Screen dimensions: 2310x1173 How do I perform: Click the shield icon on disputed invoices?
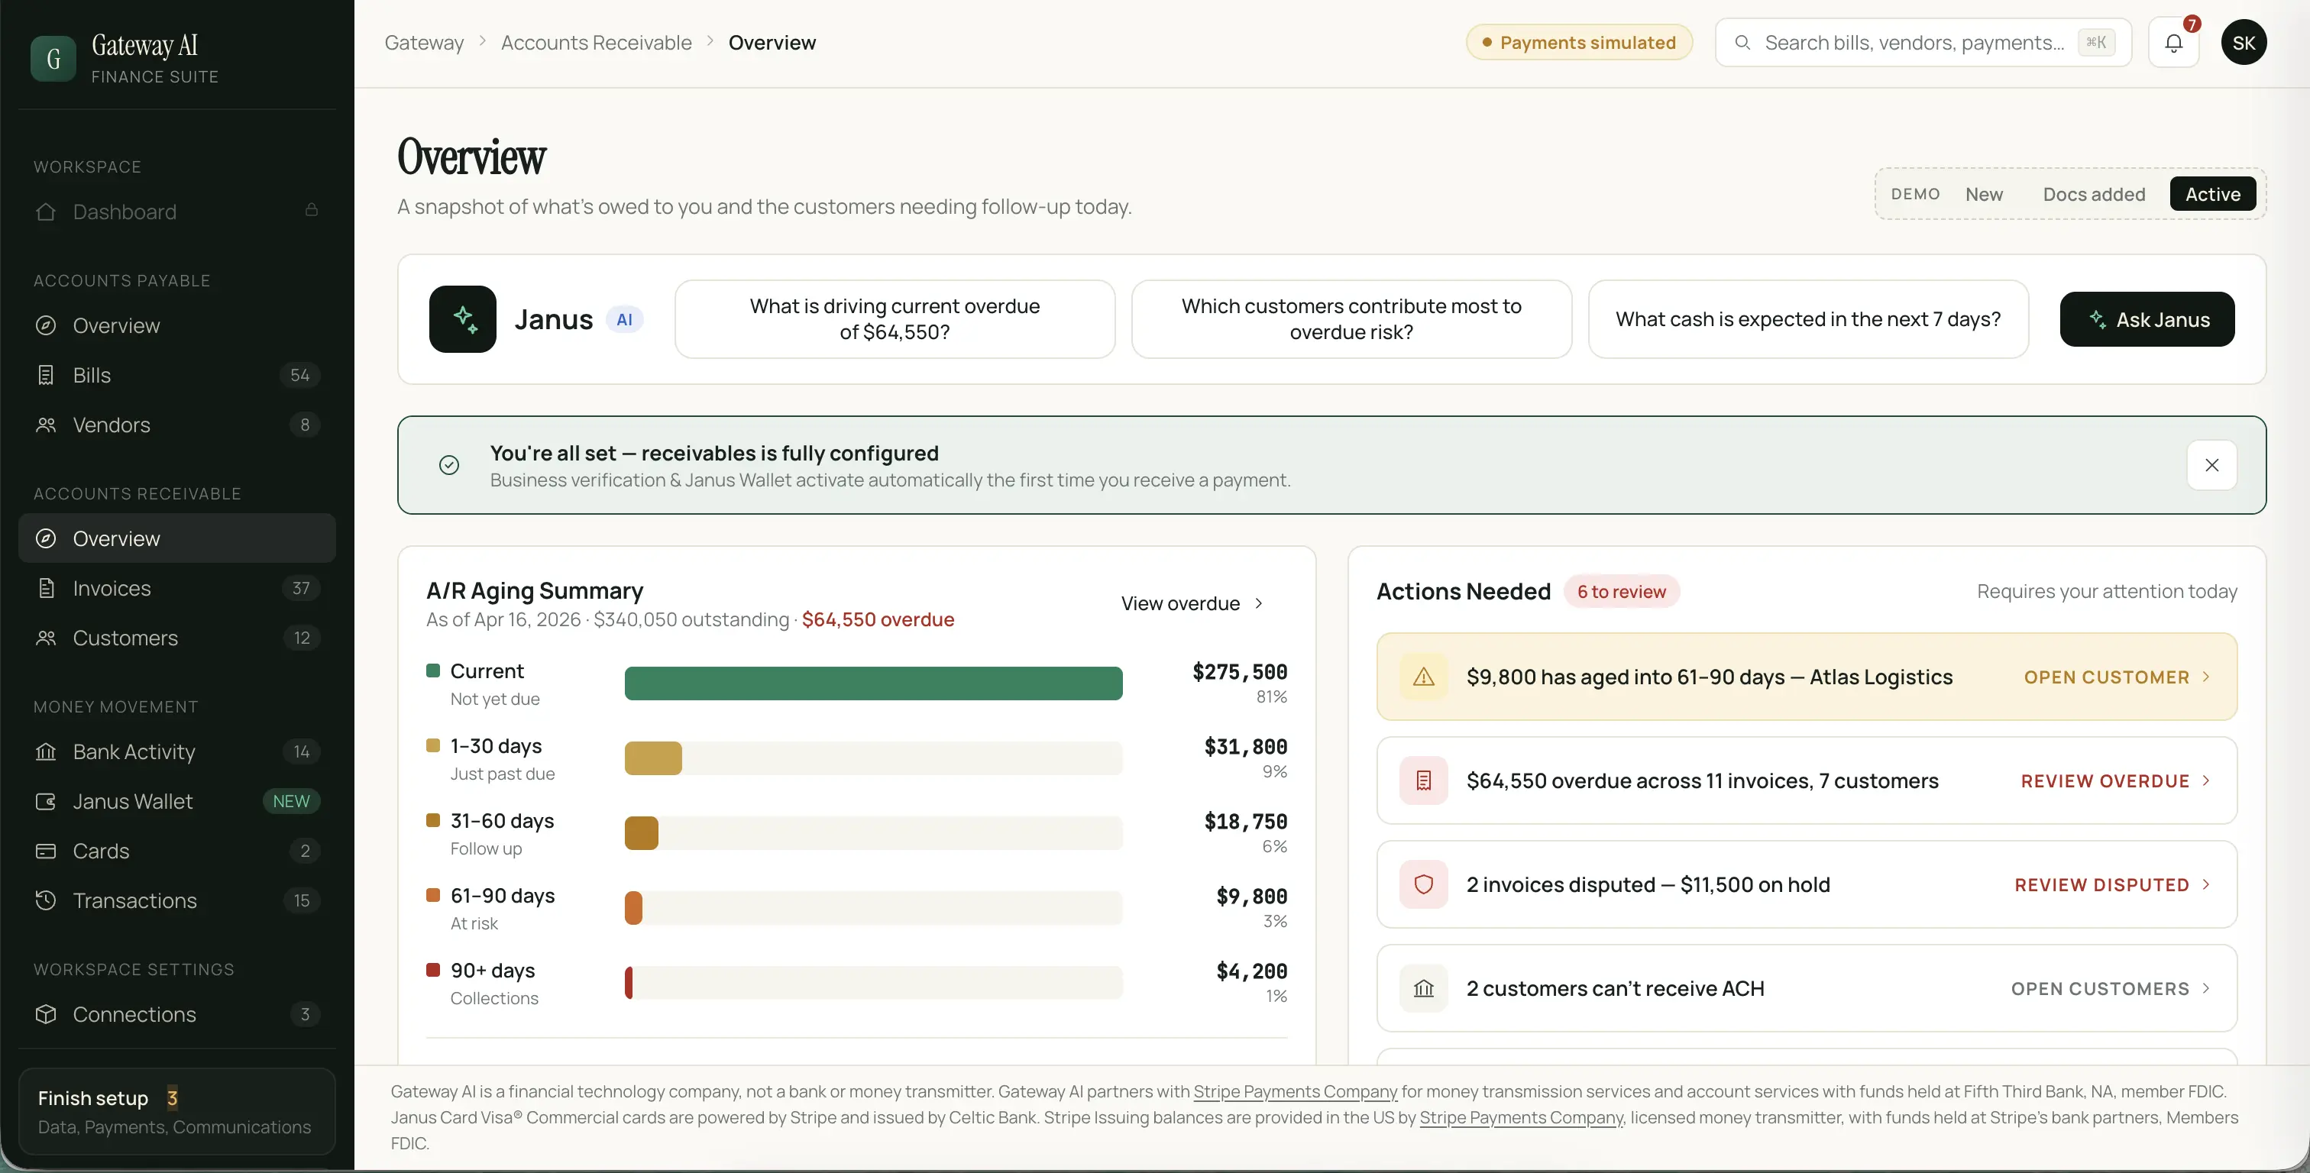click(x=1424, y=885)
